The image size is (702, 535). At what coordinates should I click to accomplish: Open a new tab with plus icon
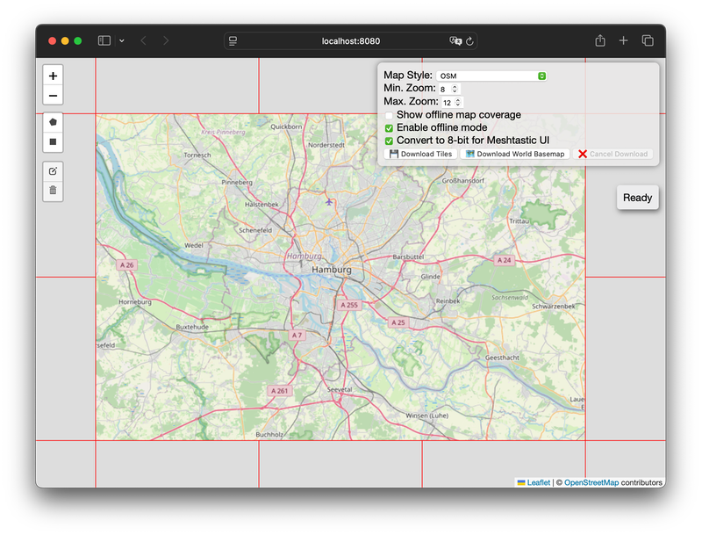point(624,40)
